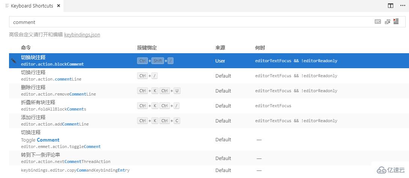The image size is (409, 178).
Task: Click the Ctrl+K Ctrl+U keybinding
Action: pos(159,91)
